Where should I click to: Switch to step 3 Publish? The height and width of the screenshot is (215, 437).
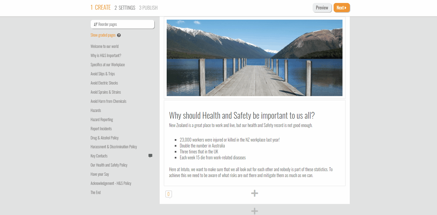pyautogui.click(x=148, y=8)
